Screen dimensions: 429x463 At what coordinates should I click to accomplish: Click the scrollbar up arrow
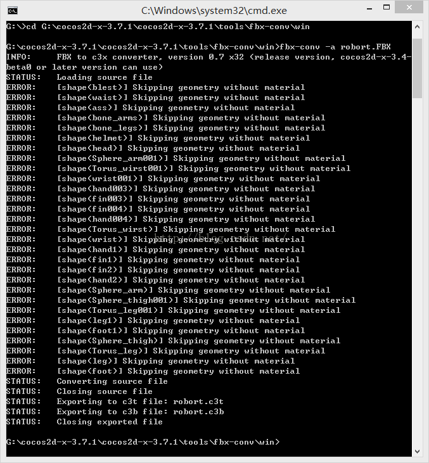coord(417,27)
